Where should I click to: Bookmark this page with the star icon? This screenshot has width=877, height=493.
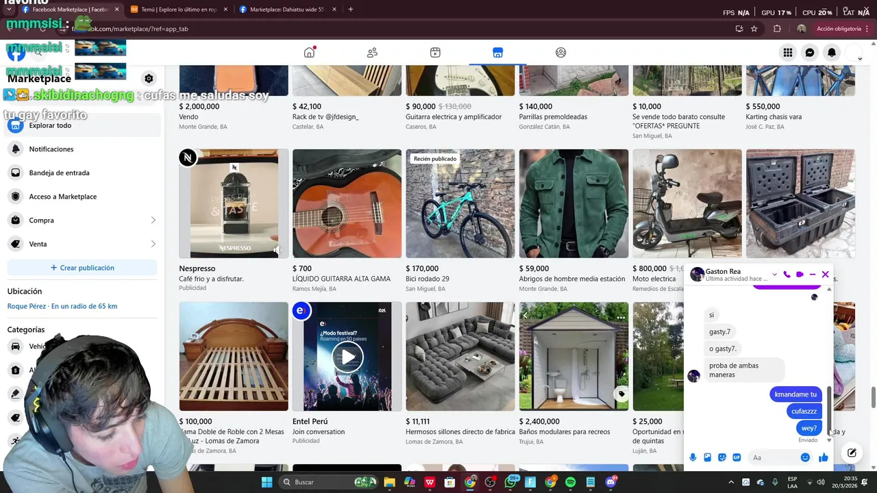click(x=754, y=29)
